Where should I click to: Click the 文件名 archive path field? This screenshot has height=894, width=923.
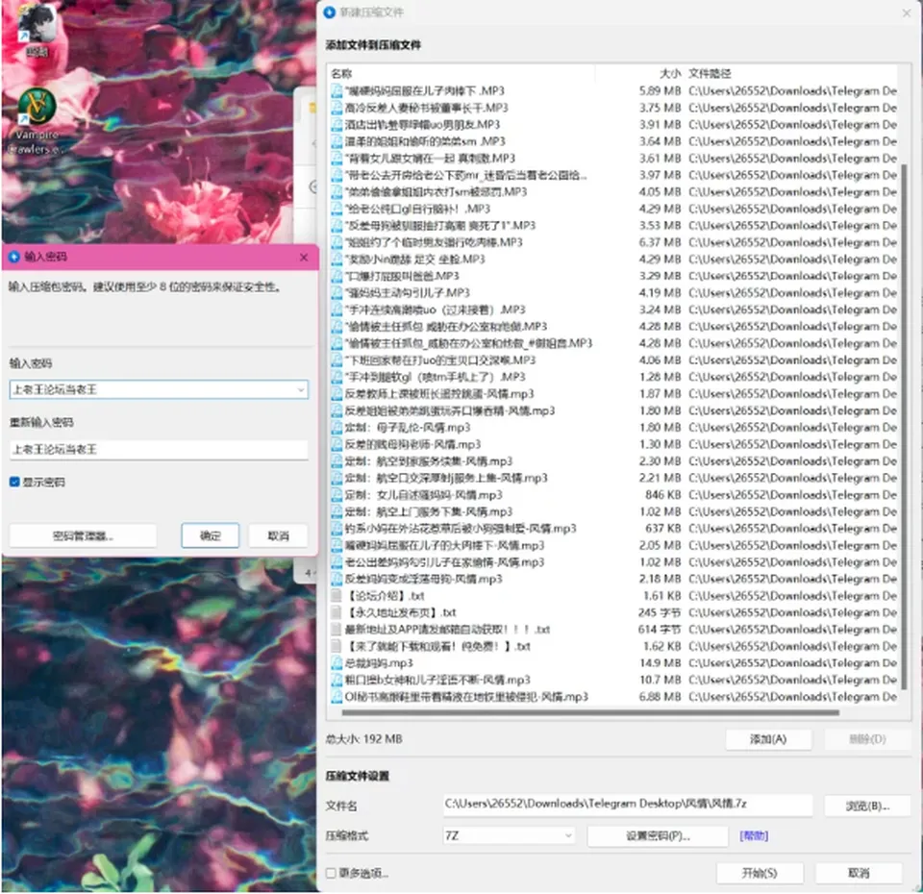pyautogui.click(x=628, y=805)
